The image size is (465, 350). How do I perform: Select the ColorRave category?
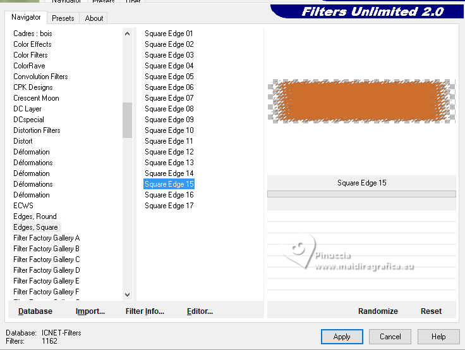pyautogui.click(x=29, y=66)
